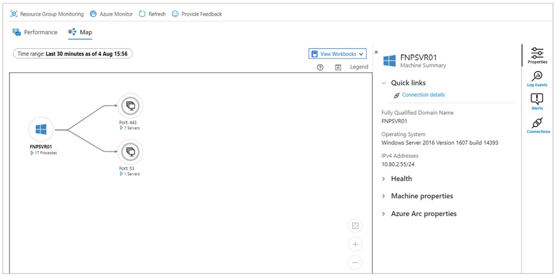Select the Connections icon on right sidebar

tap(538, 125)
